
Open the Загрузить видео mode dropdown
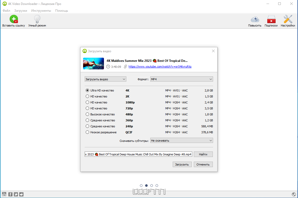click(105, 79)
